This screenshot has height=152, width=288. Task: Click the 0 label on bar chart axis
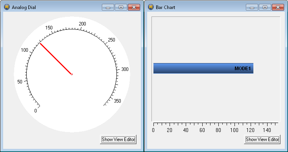coord(153,130)
